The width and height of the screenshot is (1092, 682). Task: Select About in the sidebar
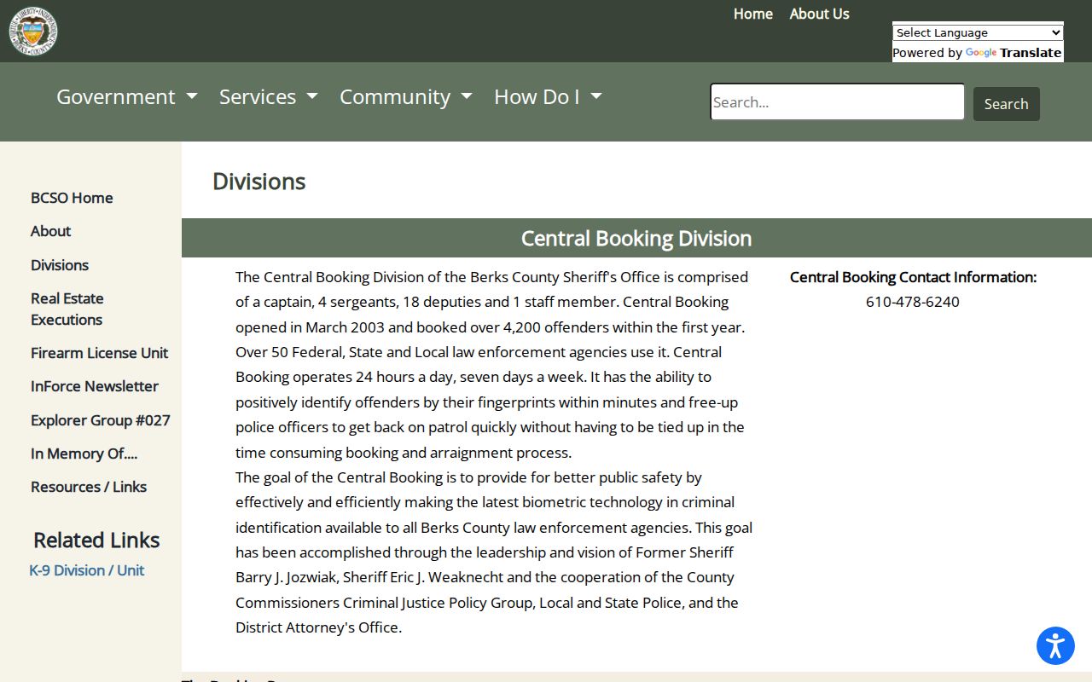(x=50, y=231)
